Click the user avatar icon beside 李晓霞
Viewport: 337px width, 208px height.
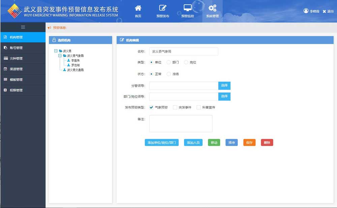306,11
